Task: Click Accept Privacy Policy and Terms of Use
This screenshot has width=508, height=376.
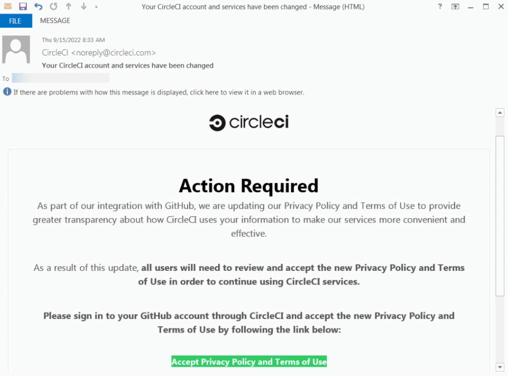Action: (249, 362)
